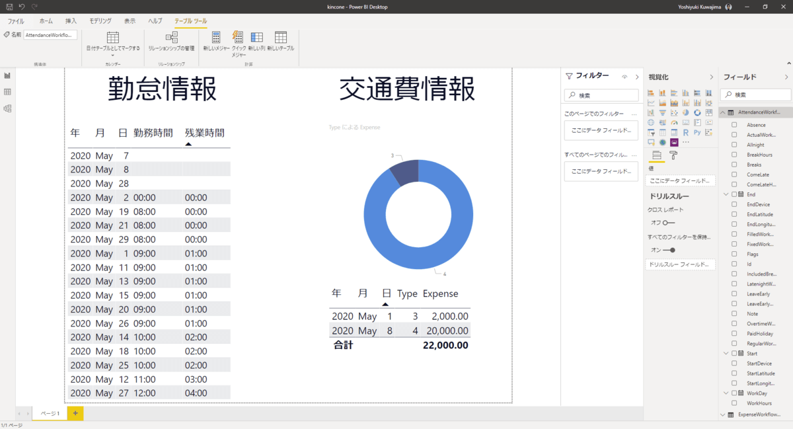The image size is (793, 429).
Task: Expand the Start date hierarchy
Action: coord(726,354)
